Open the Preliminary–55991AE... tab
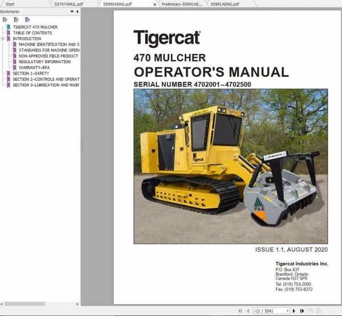342x316 pixels. [x=182, y=4]
